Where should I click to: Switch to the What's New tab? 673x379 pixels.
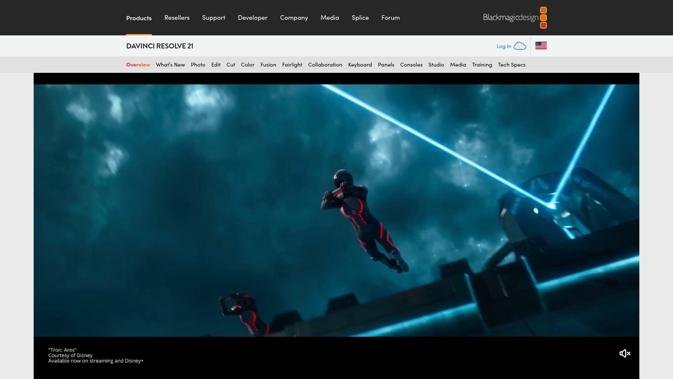click(x=170, y=65)
